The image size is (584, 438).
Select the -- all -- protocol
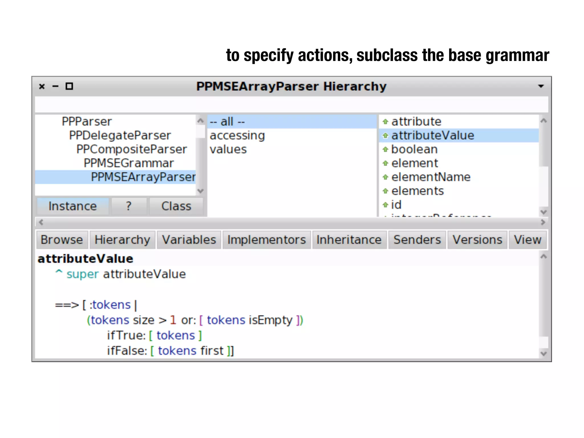[292, 122]
